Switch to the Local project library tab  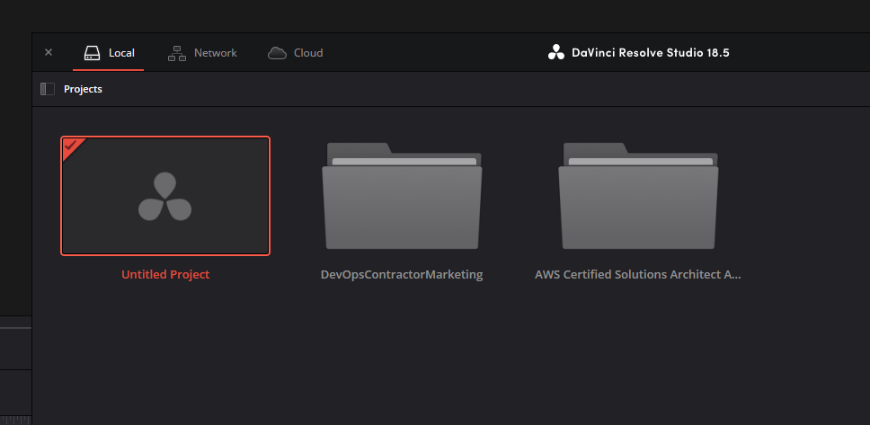109,53
